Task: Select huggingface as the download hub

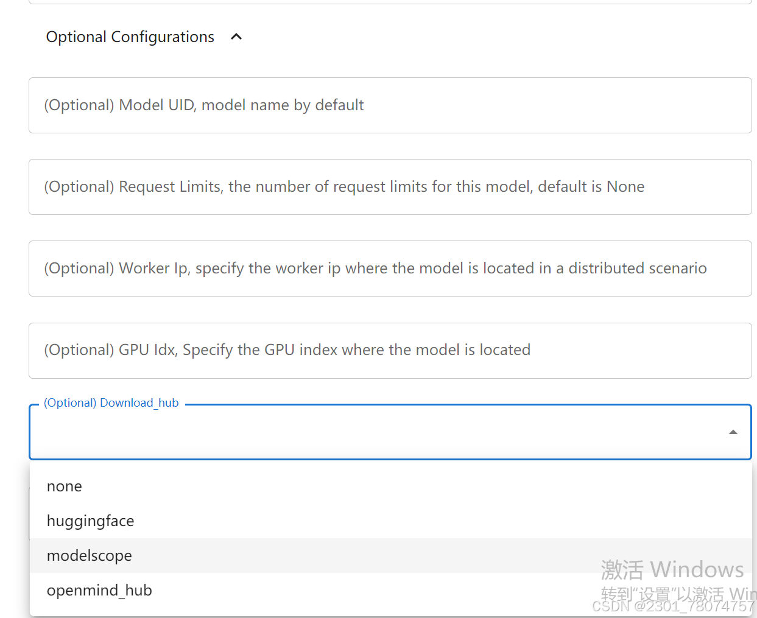Action: 90,521
